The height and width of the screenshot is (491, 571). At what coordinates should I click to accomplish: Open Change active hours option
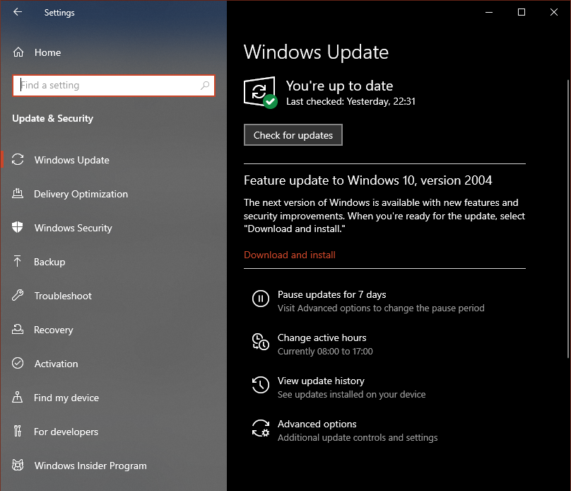coord(322,337)
